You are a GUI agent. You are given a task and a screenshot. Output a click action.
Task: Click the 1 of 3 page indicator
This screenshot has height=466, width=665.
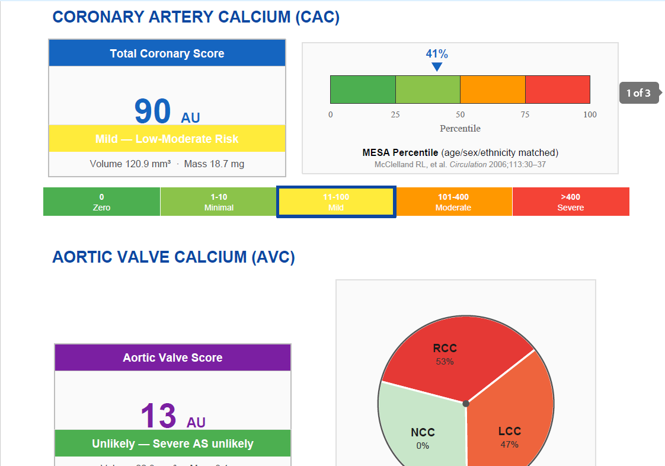(x=639, y=93)
